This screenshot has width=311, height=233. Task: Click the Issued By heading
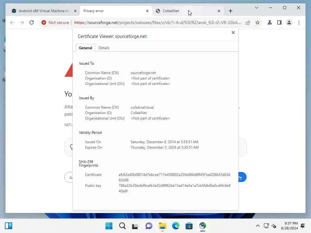[x=86, y=98]
